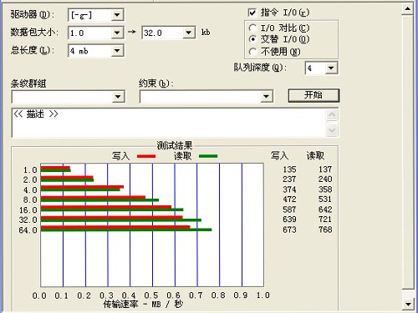
Task: Click write value 673 in results
Action: point(289,230)
